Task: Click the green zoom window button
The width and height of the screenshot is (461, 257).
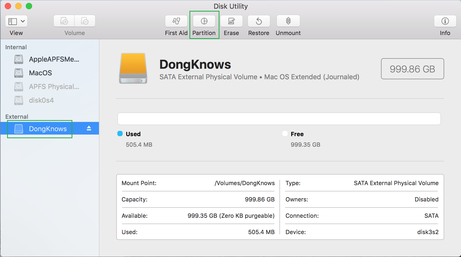Action: point(29,6)
